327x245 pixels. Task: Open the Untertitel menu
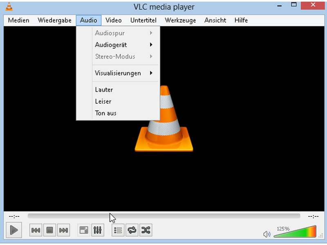pos(143,20)
